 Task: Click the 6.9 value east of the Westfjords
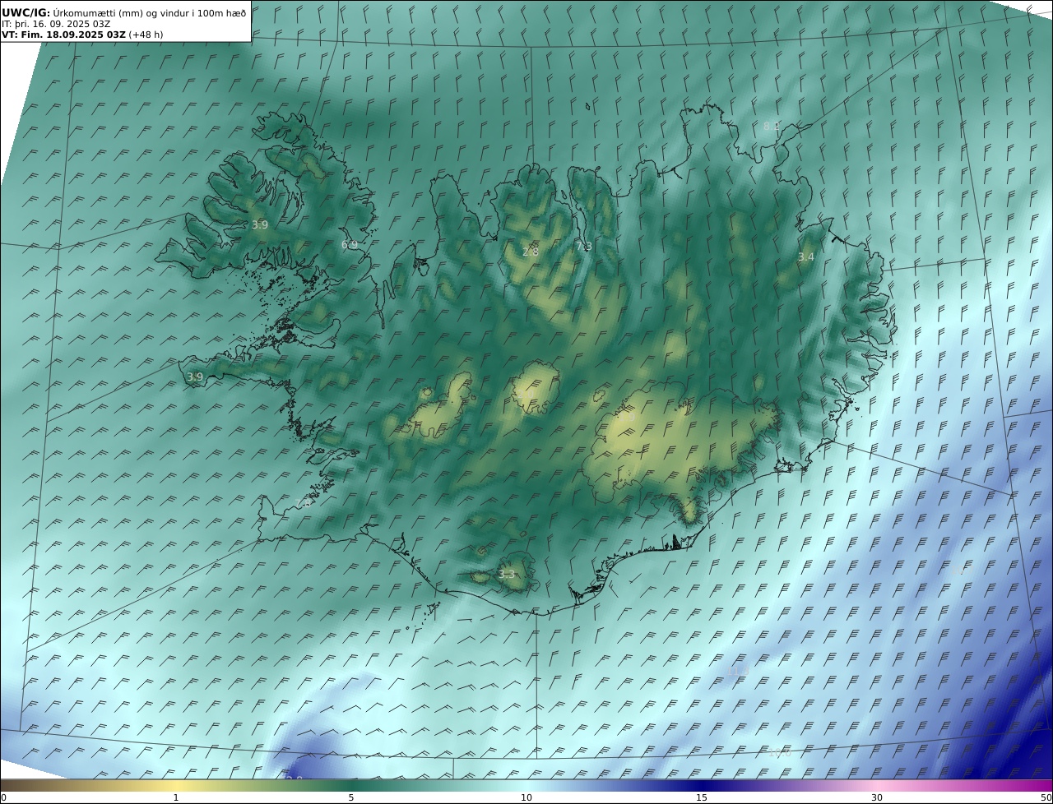coord(350,245)
